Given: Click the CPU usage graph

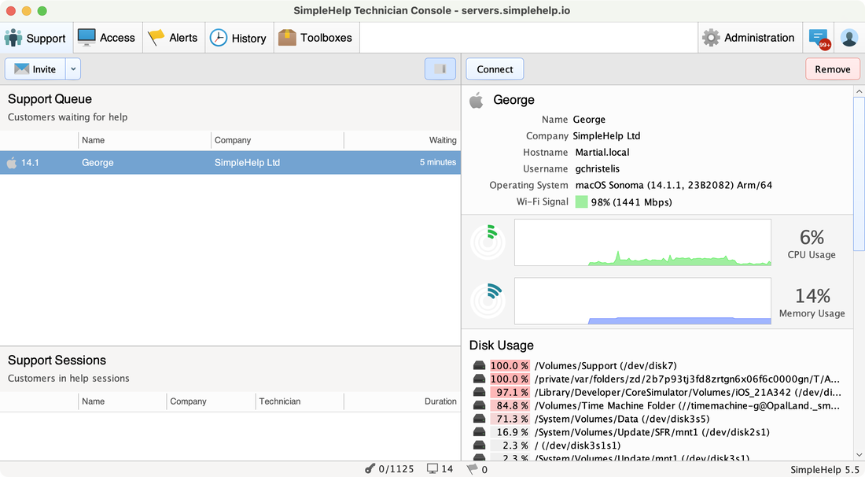Looking at the screenshot, I should (x=642, y=242).
